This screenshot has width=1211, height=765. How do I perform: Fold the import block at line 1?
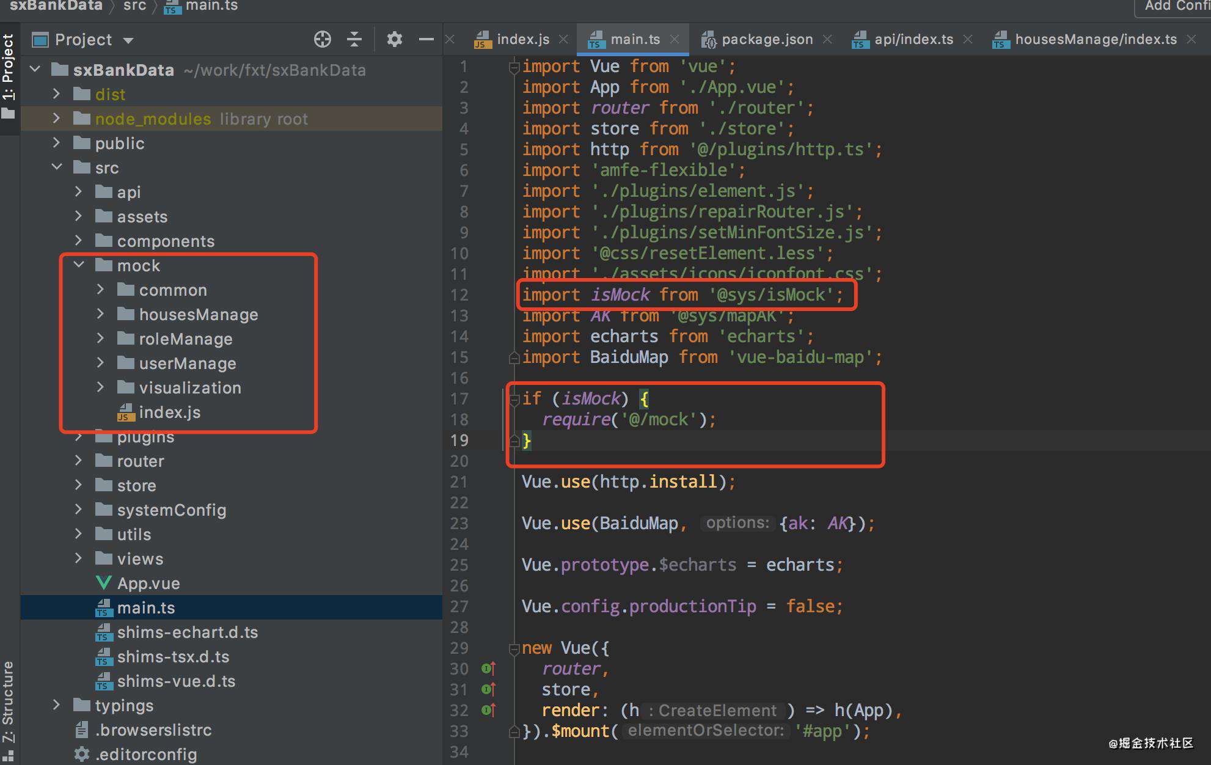point(514,67)
